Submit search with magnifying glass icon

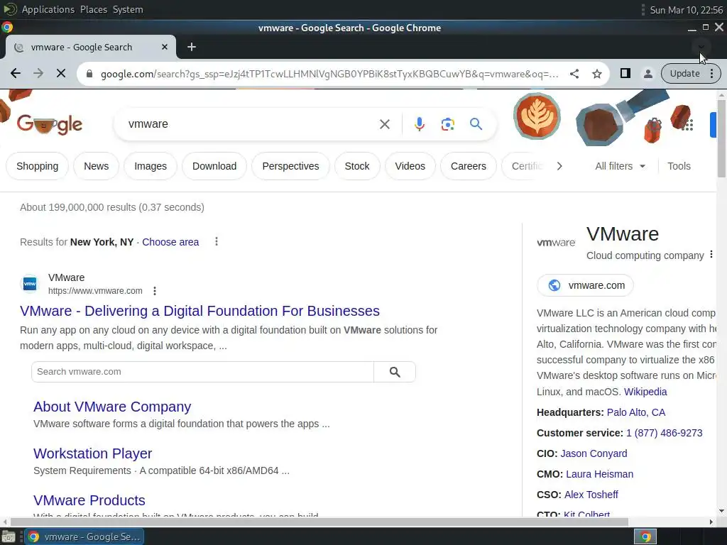click(x=476, y=123)
